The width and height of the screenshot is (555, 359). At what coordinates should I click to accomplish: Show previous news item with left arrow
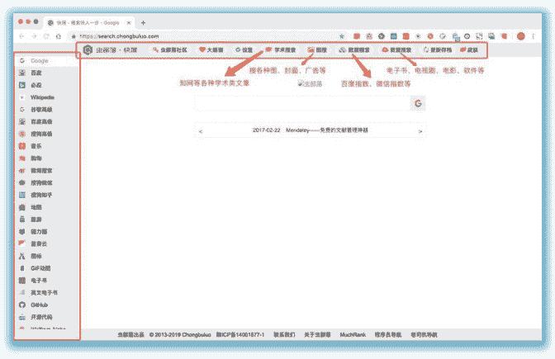(201, 131)
